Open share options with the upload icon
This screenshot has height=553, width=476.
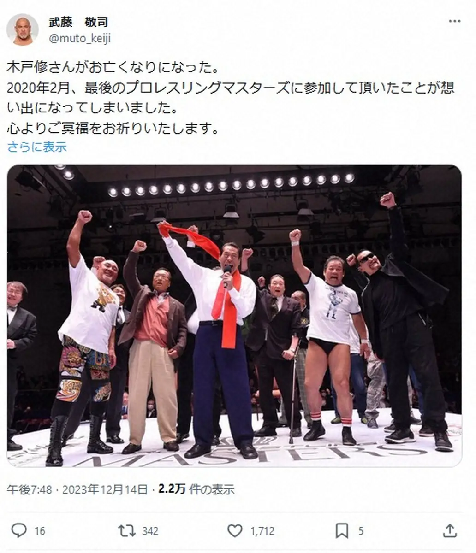(450, 530)
